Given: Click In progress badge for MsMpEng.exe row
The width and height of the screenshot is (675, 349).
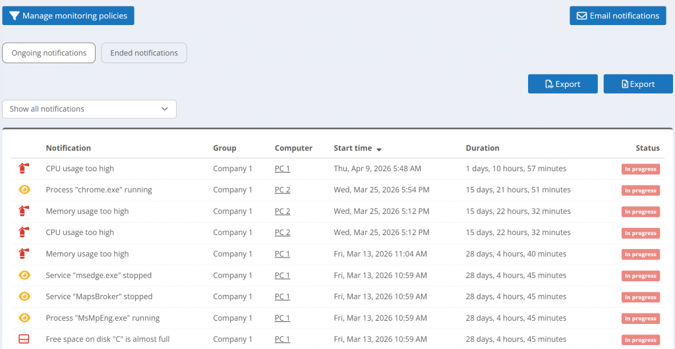Looking at the screenshot, I should click(641, 319).
